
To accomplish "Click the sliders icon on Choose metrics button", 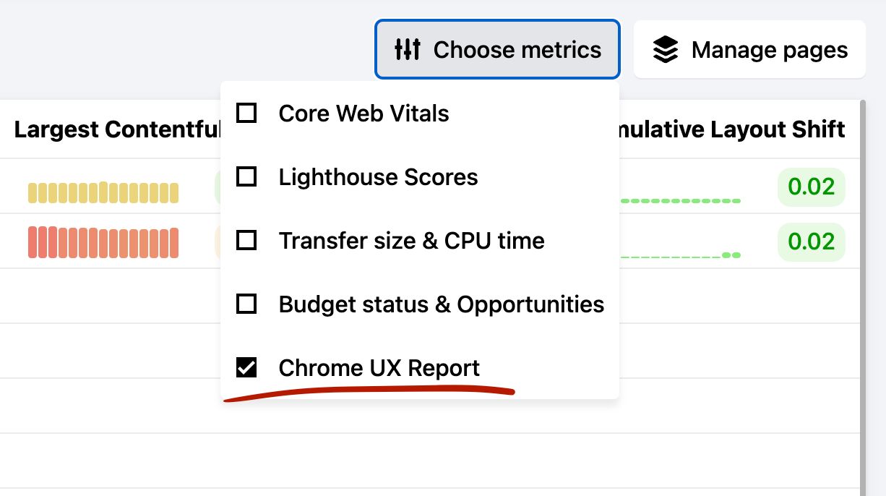I will pos(409,49).
